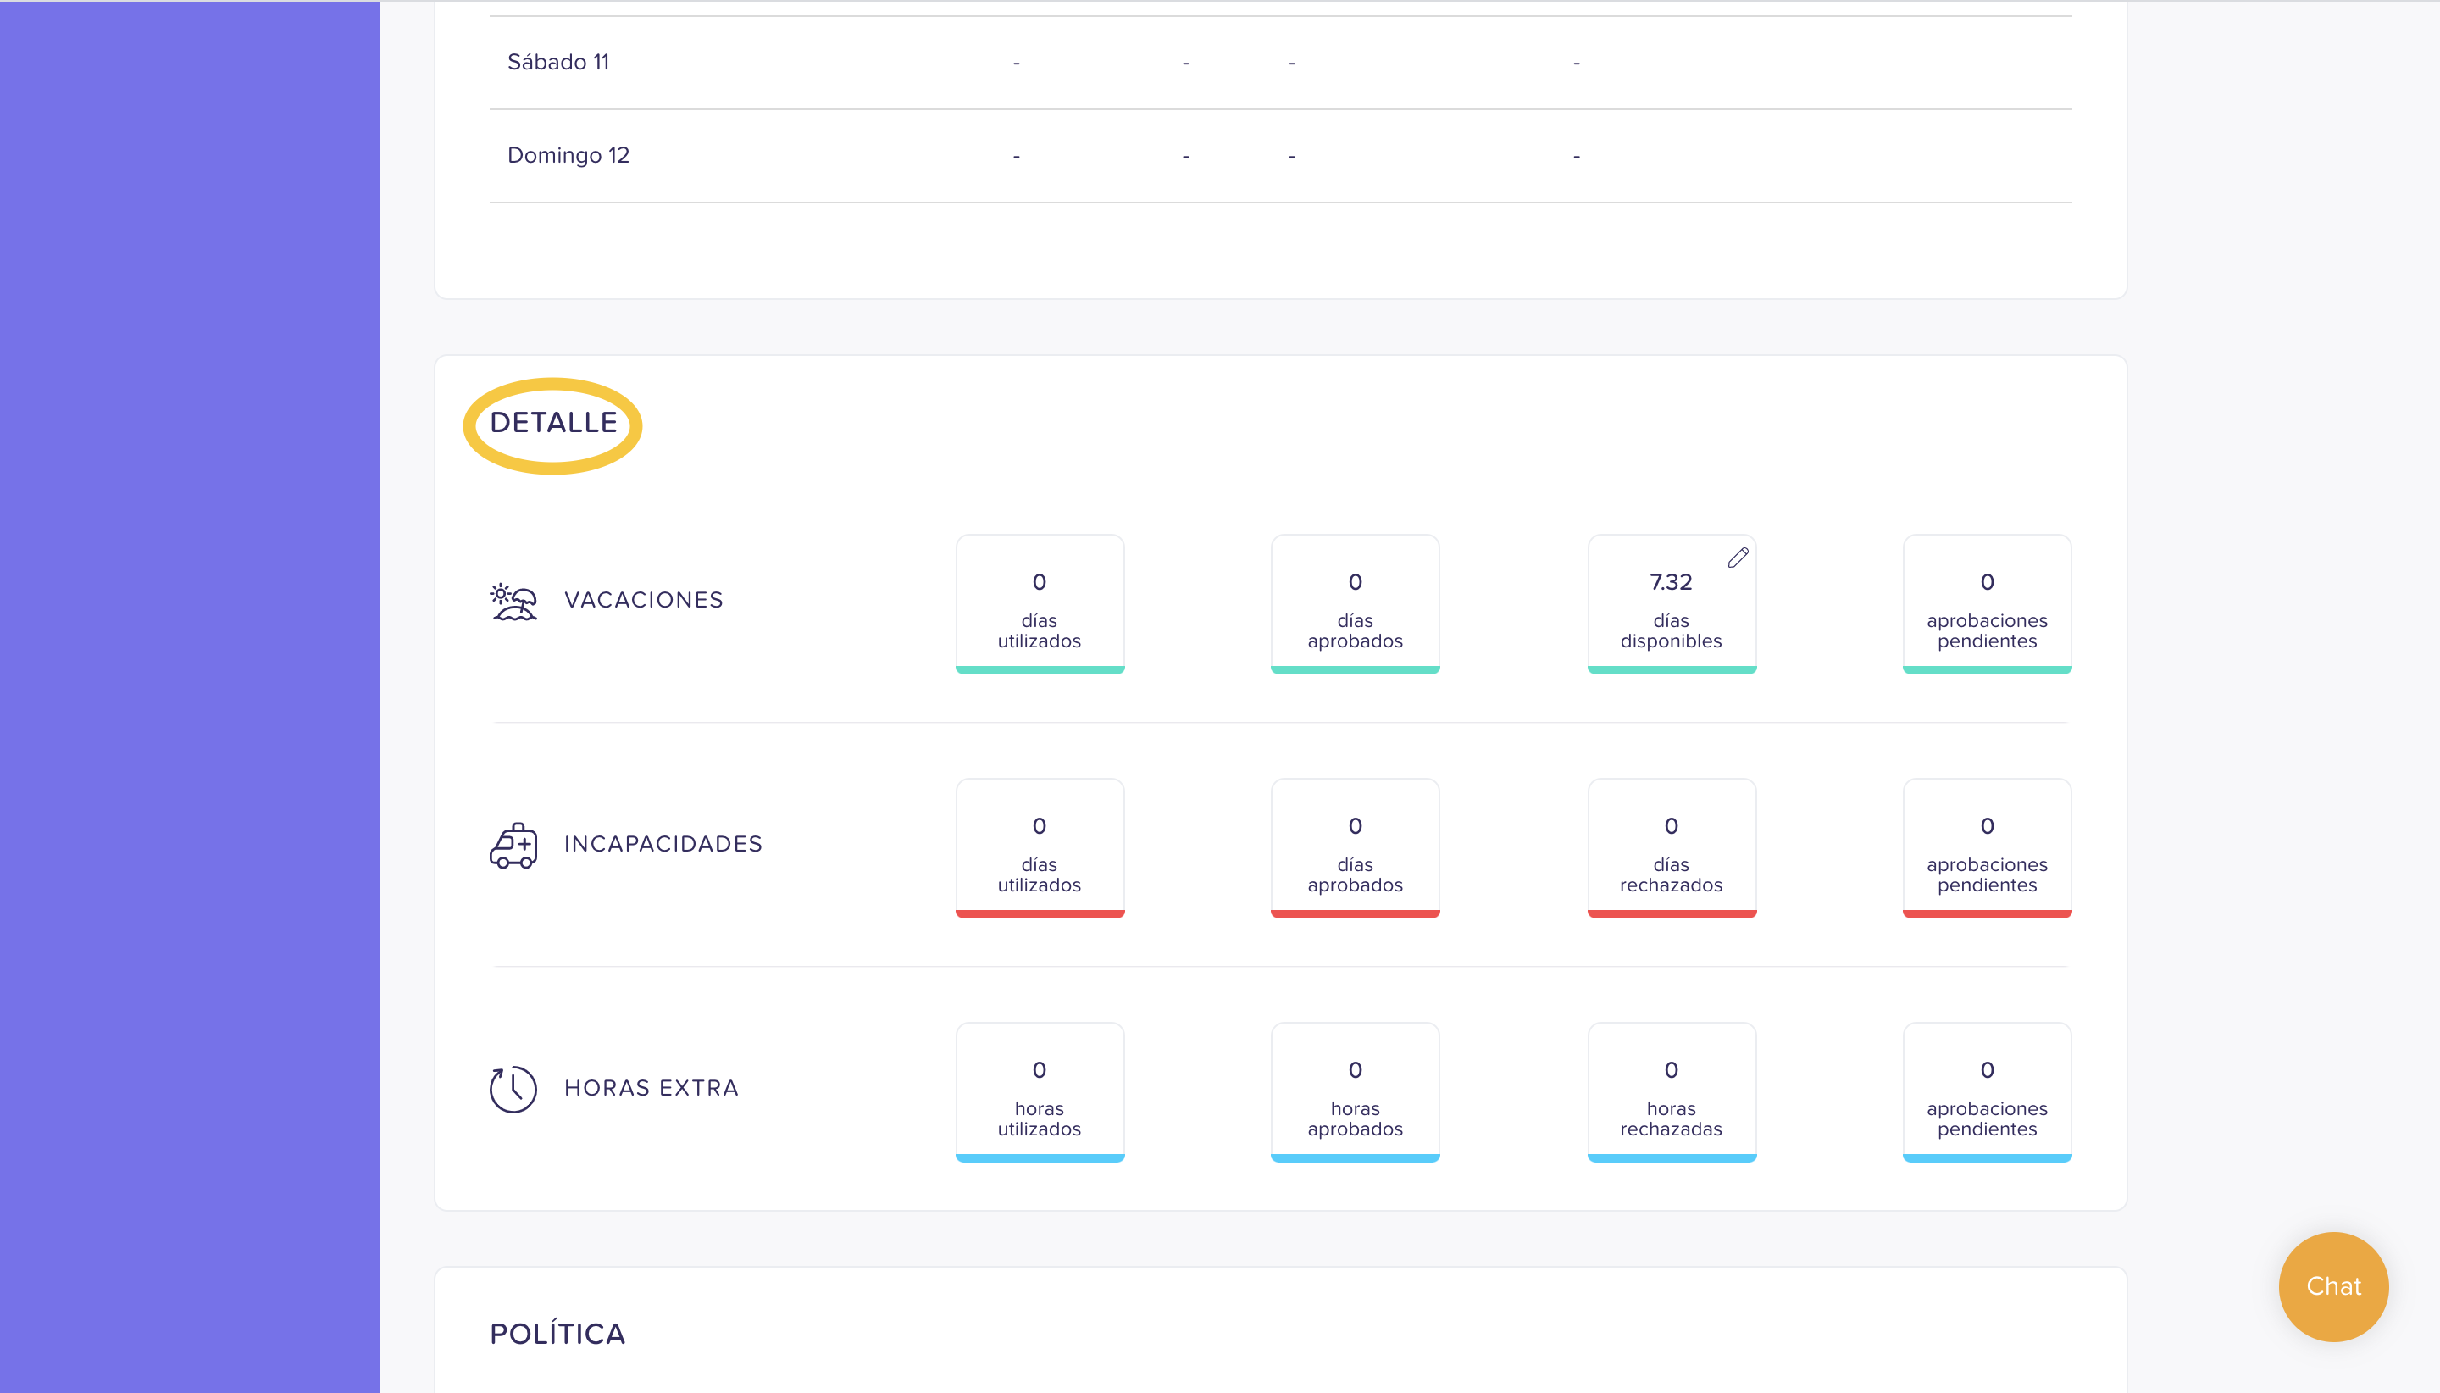
Task: Click the Horas Extra clock icon
Action: click(x=513, y=1089)
